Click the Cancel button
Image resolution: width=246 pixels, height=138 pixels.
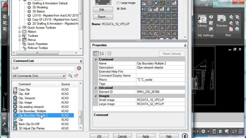click(122, 136)
